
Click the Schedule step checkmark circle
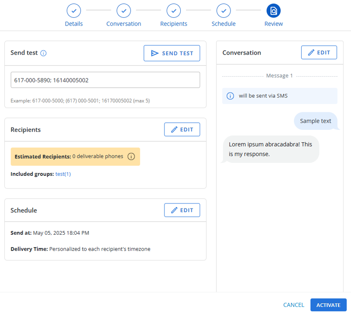[x=223, y=10]
